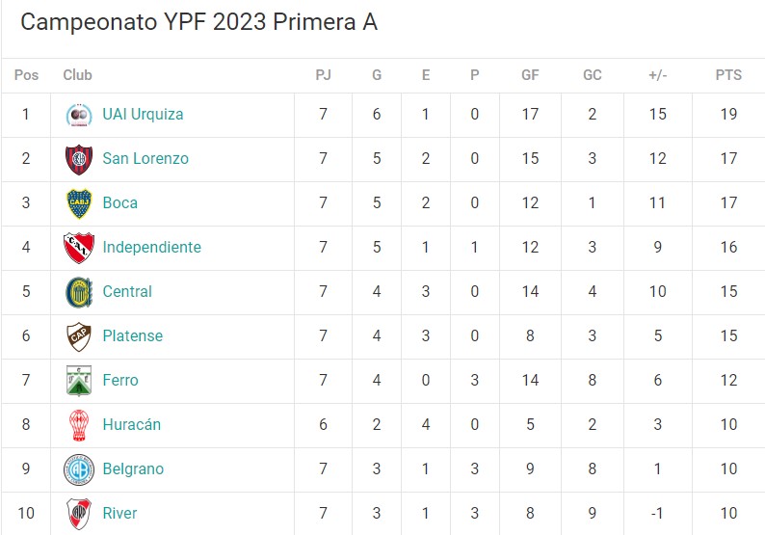Click the River Plate crest
The image size is (765, 535).
point(79,514)
